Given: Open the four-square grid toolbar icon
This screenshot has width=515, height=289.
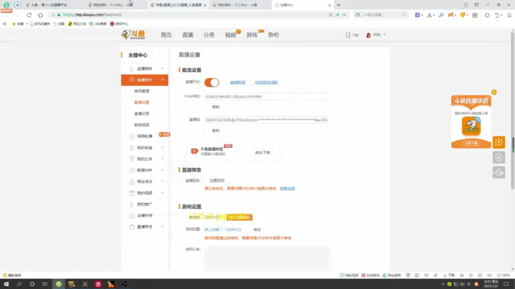Looking at the screenshot, I should [475, 15].
